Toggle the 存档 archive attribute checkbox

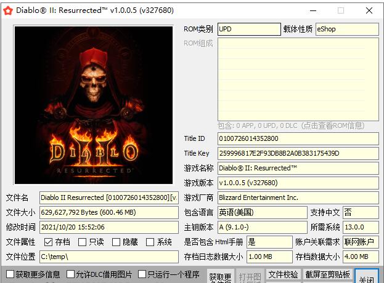point(48,242)
